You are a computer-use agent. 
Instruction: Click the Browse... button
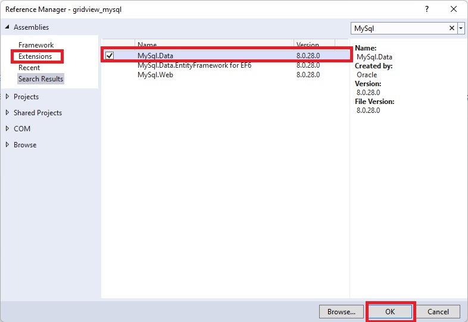pos(341,311)
